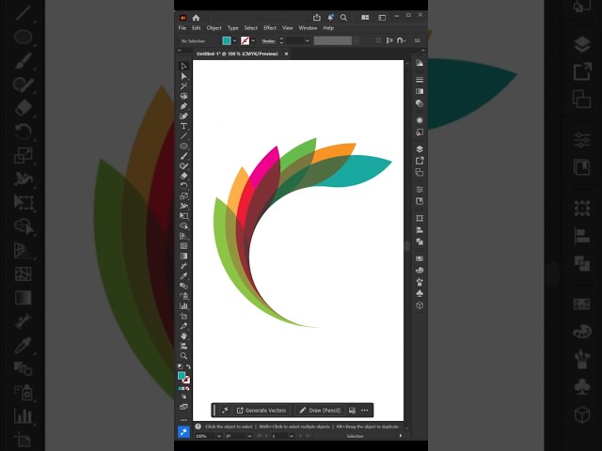
Task: Choose the Lasso tool
Action: pyautogui.click(x=184, y=96)
